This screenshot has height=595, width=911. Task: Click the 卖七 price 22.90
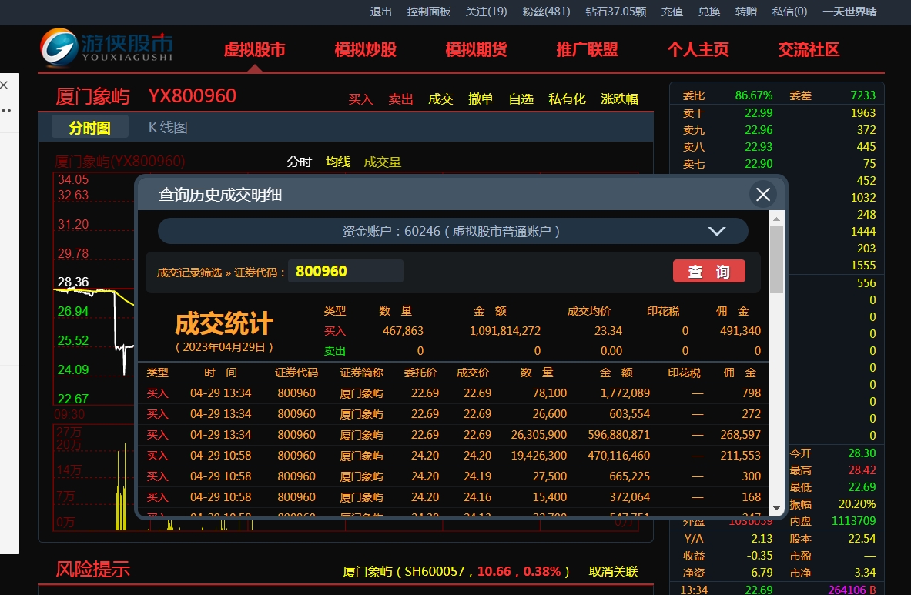tap(759, 164)
